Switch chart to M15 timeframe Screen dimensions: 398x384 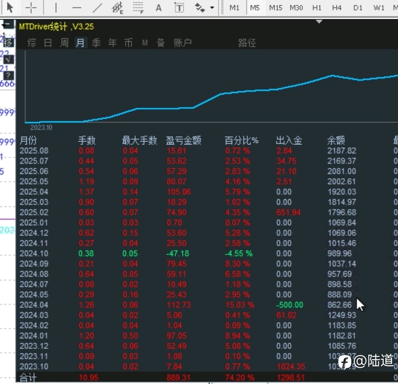(276, 8)
